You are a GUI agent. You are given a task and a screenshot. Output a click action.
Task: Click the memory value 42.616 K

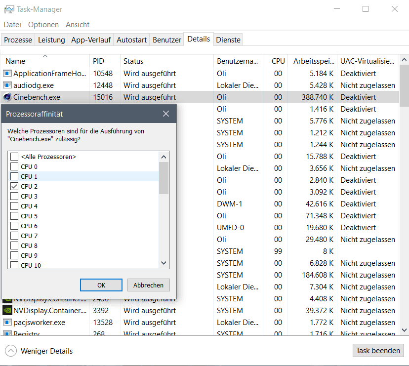tap(320, 204)
